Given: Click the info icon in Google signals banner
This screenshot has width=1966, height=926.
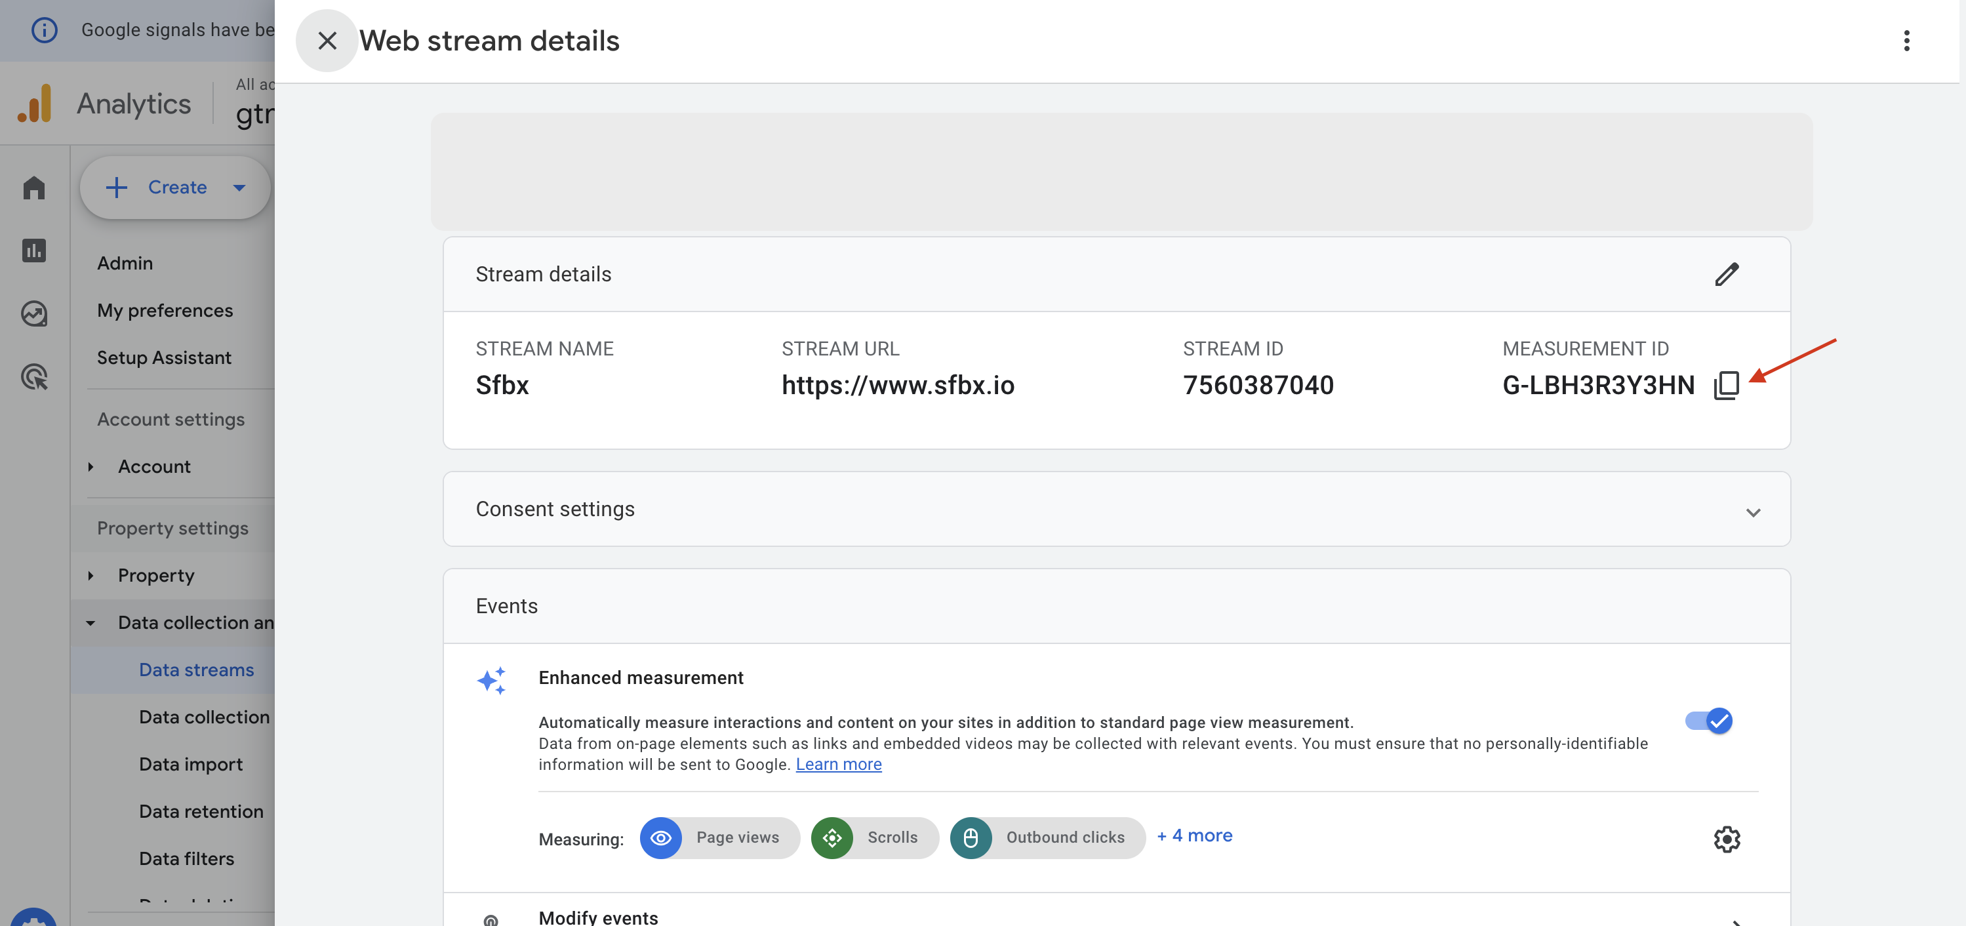Looking at the screenshot, I should pyautogui.click(x=45, y=30).
